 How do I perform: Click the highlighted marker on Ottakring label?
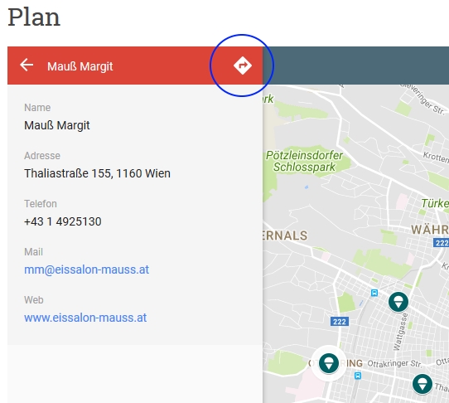328,363
